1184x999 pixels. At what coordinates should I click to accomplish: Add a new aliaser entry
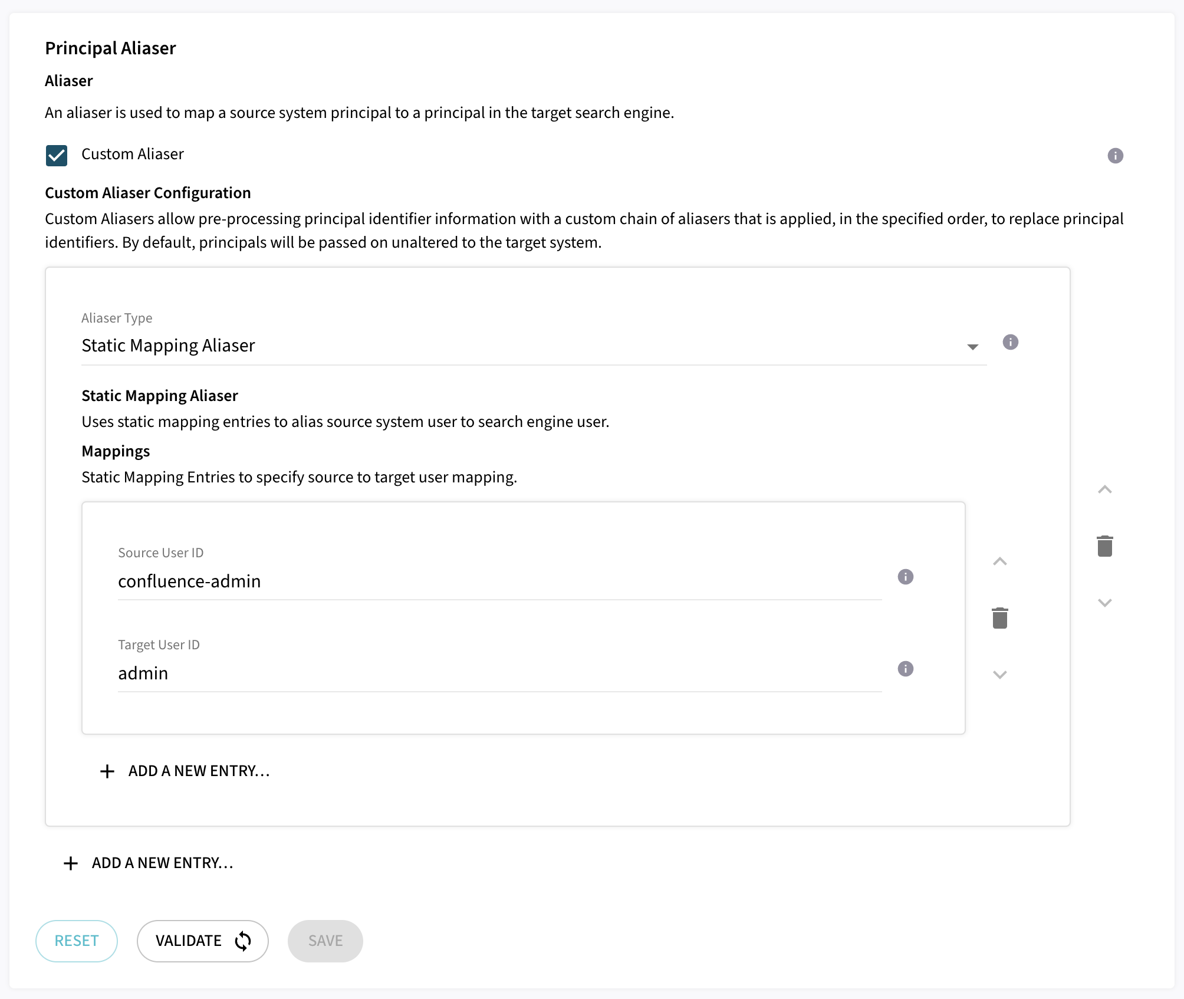tap(149, 863)
